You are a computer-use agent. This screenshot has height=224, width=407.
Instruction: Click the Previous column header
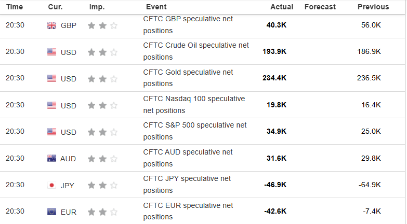pos(373,7)
